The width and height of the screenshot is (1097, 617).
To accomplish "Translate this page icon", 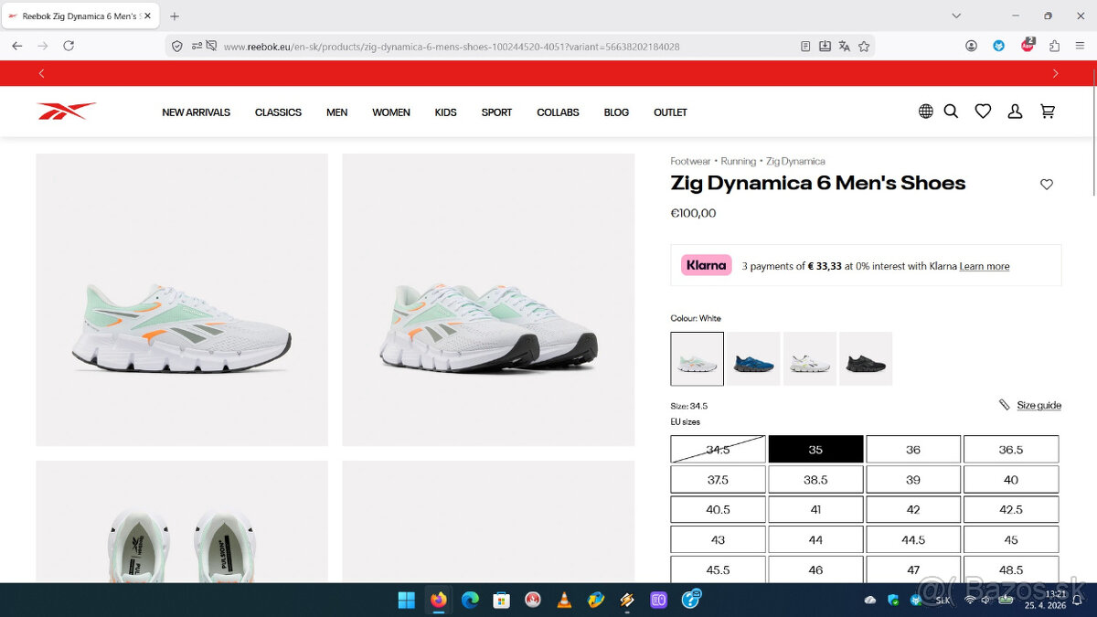I will click(845, 46).
